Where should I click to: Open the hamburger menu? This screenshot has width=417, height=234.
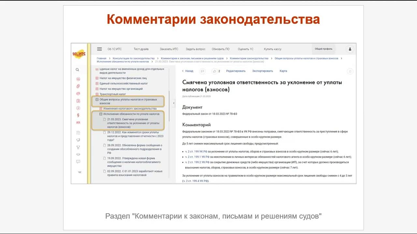[x=99, y=49]
